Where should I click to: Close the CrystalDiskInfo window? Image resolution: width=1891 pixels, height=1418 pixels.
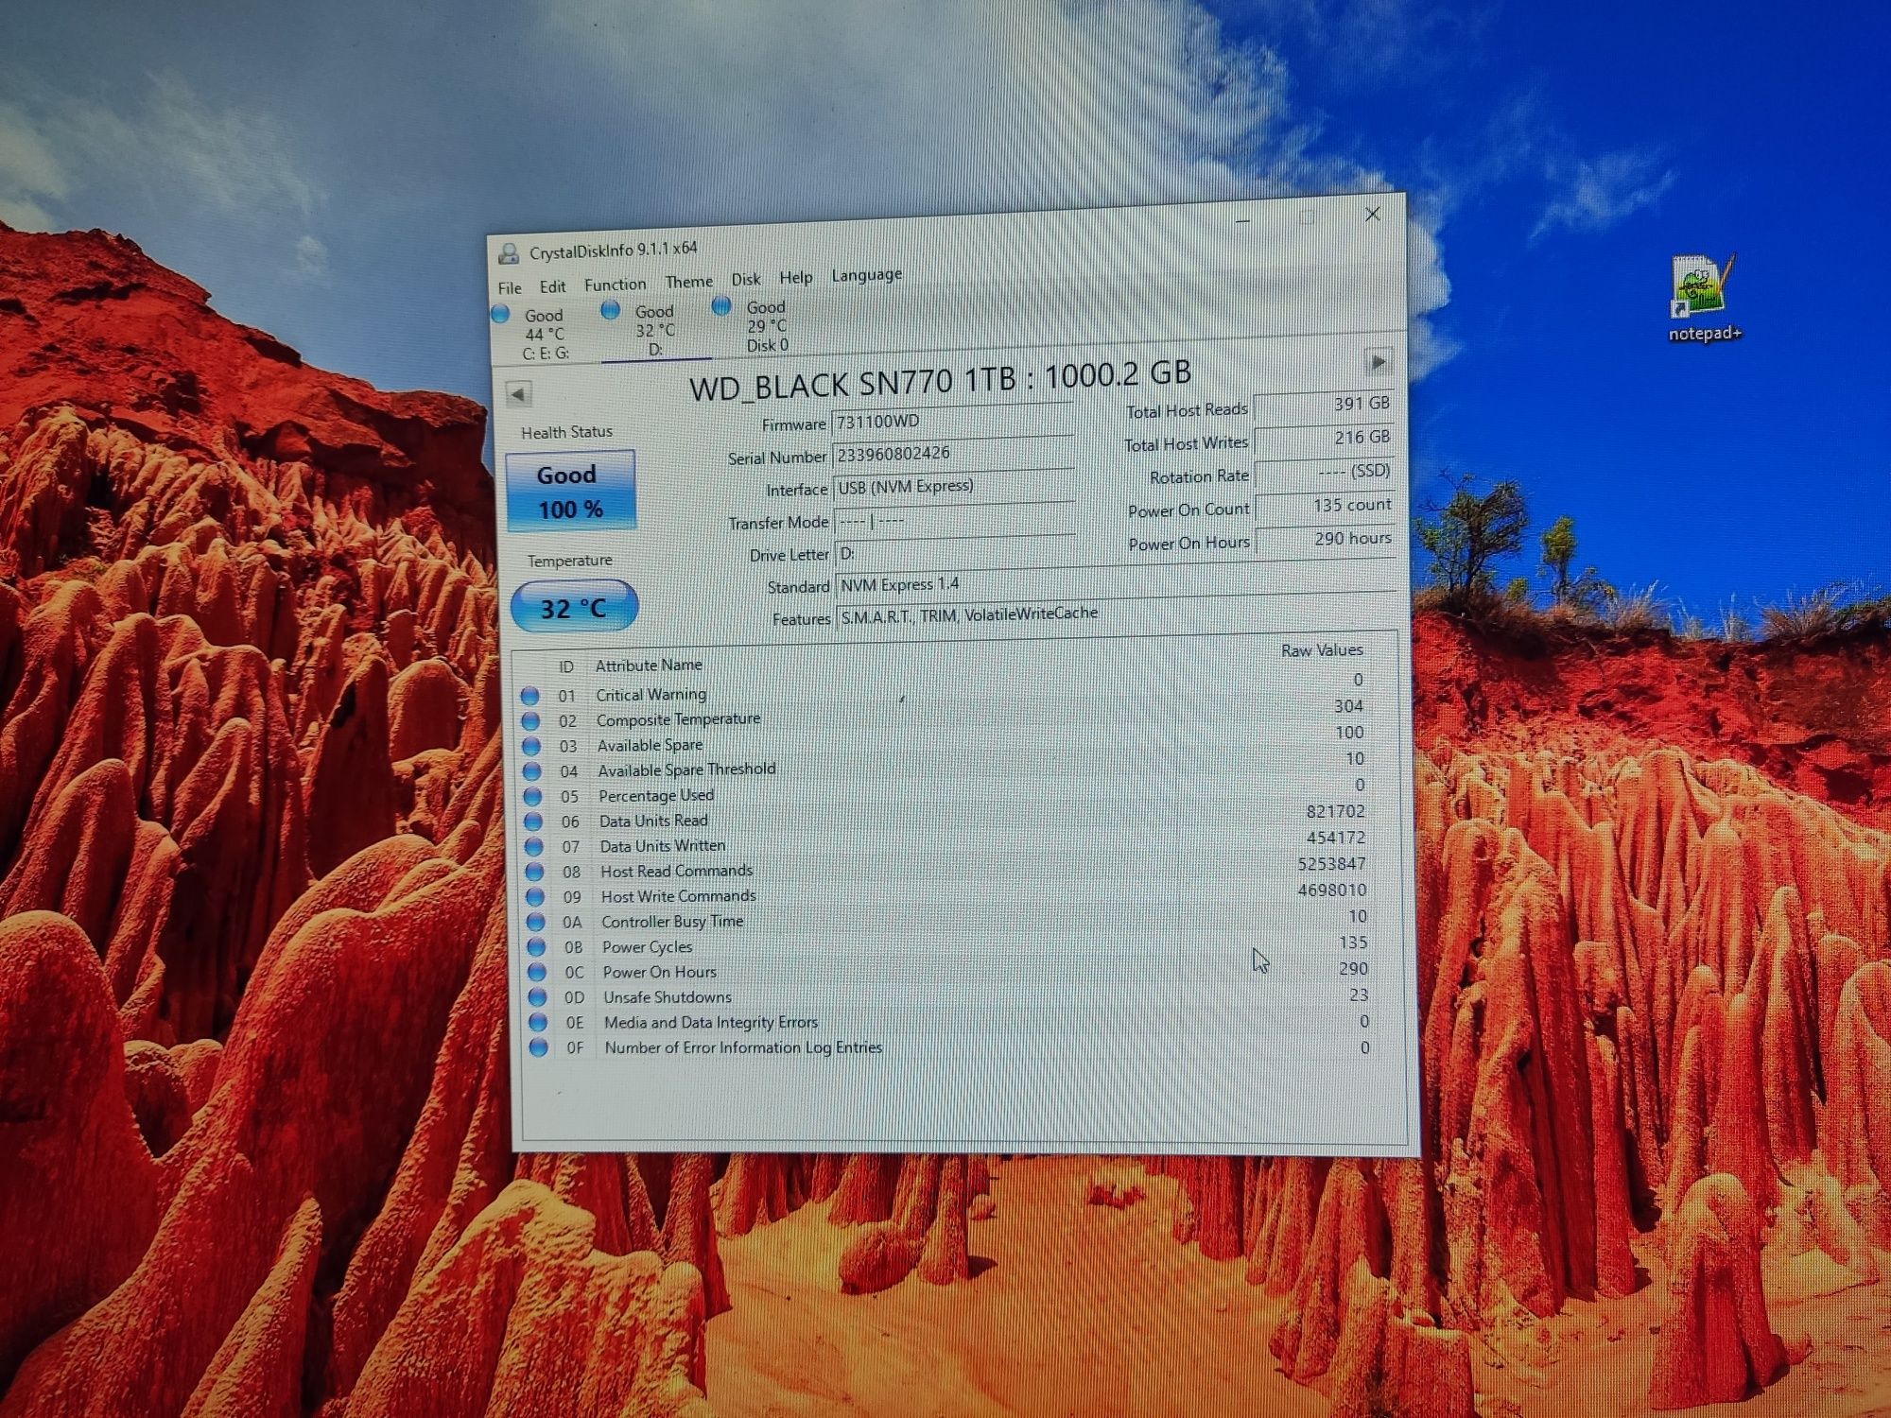(1373, 215)
